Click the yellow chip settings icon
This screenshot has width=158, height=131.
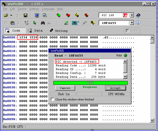tap(93, 23)
